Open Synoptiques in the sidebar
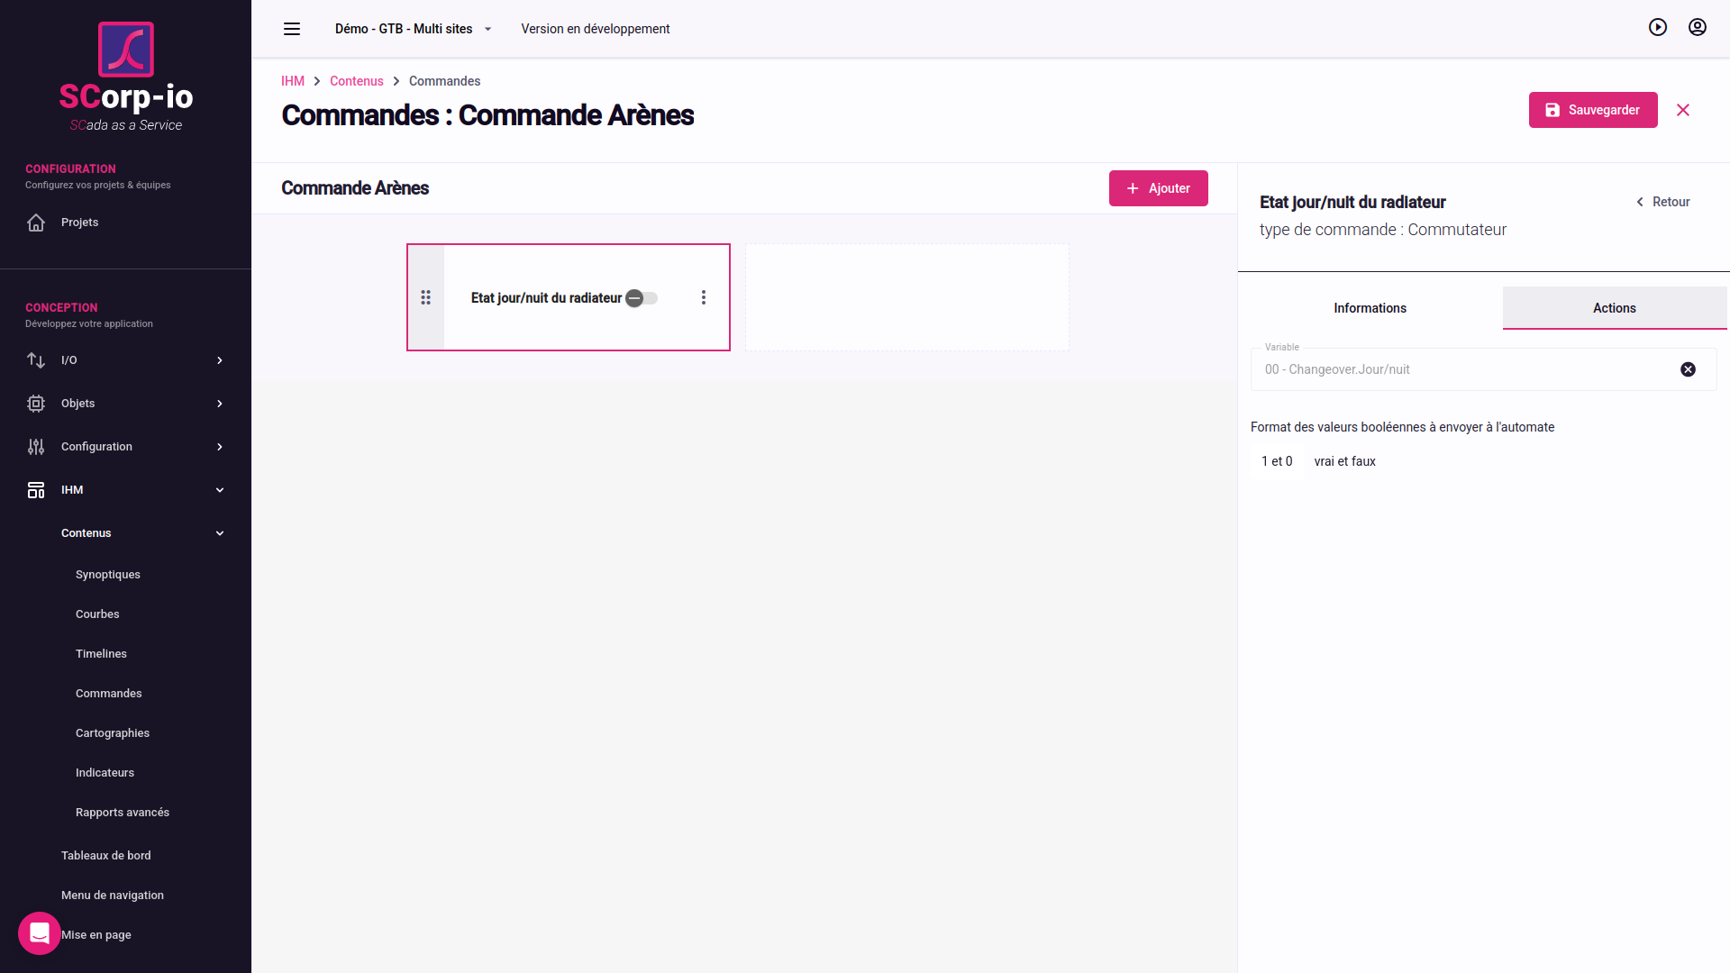Screen dimensions: 1730x973 [x=108, y=575]
